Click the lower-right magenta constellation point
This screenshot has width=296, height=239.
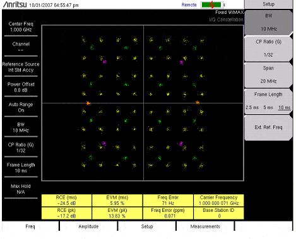tap(181, 144)
